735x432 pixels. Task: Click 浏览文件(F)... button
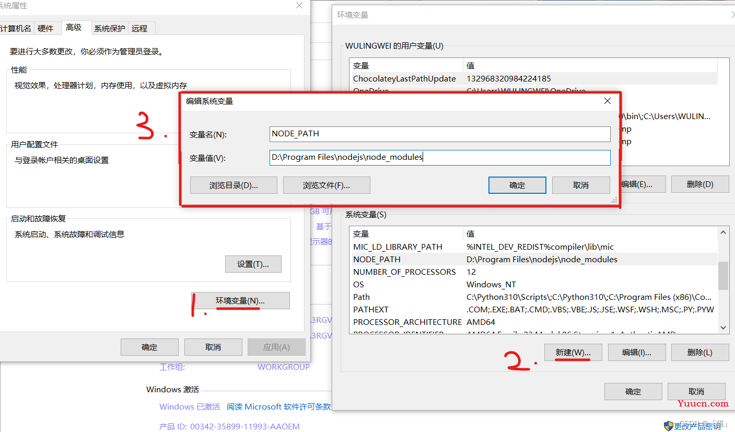(326, 185)
